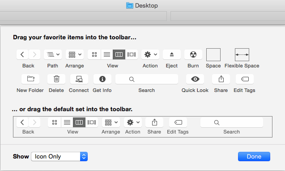The image size is (285, 171).
Task: Open the Arrange dropdown in the items palette
Action: [75, 54]
